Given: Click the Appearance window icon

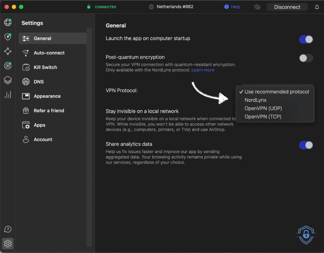Looking at the screenshot, I should pos(26,96).
